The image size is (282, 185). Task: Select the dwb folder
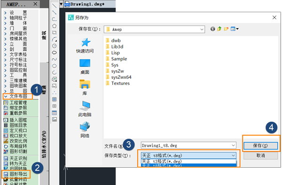pos(113,40)
